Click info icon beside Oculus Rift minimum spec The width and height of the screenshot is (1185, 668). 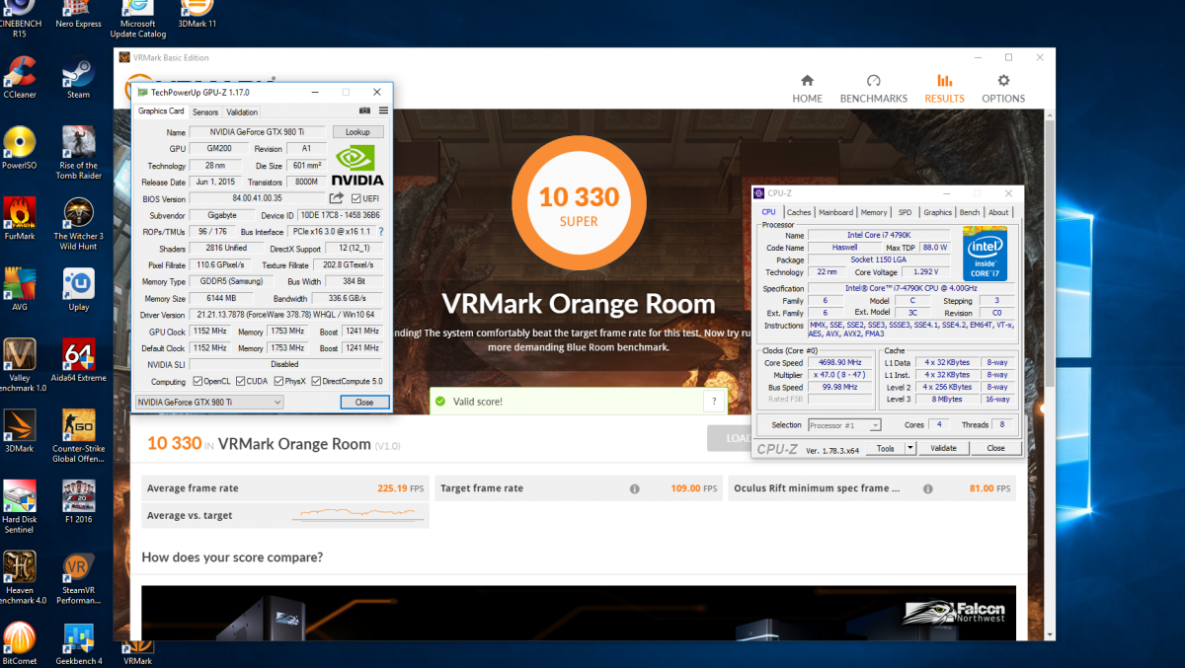[928, 488]
